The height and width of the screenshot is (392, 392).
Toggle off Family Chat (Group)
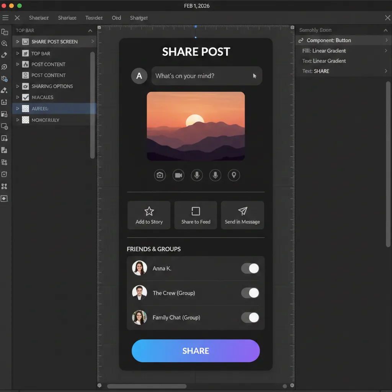coord(250,317)
